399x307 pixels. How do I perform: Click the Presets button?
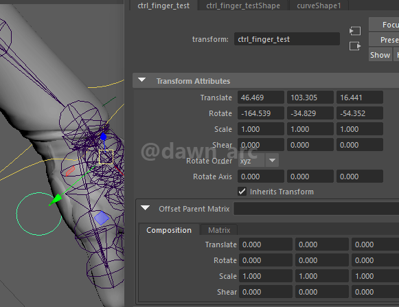[384, 39]
